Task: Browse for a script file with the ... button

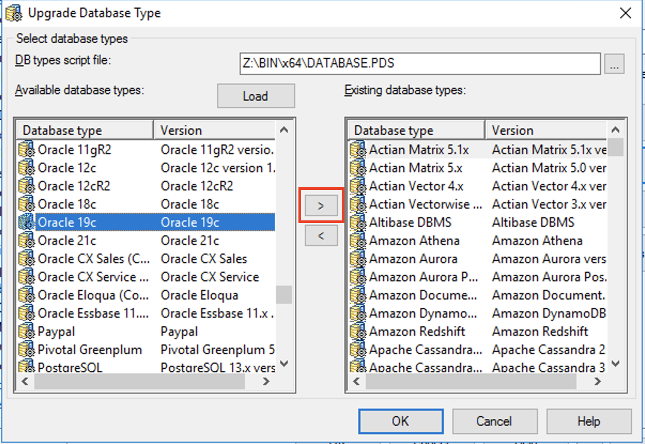Action: click(x=614, y=64)
